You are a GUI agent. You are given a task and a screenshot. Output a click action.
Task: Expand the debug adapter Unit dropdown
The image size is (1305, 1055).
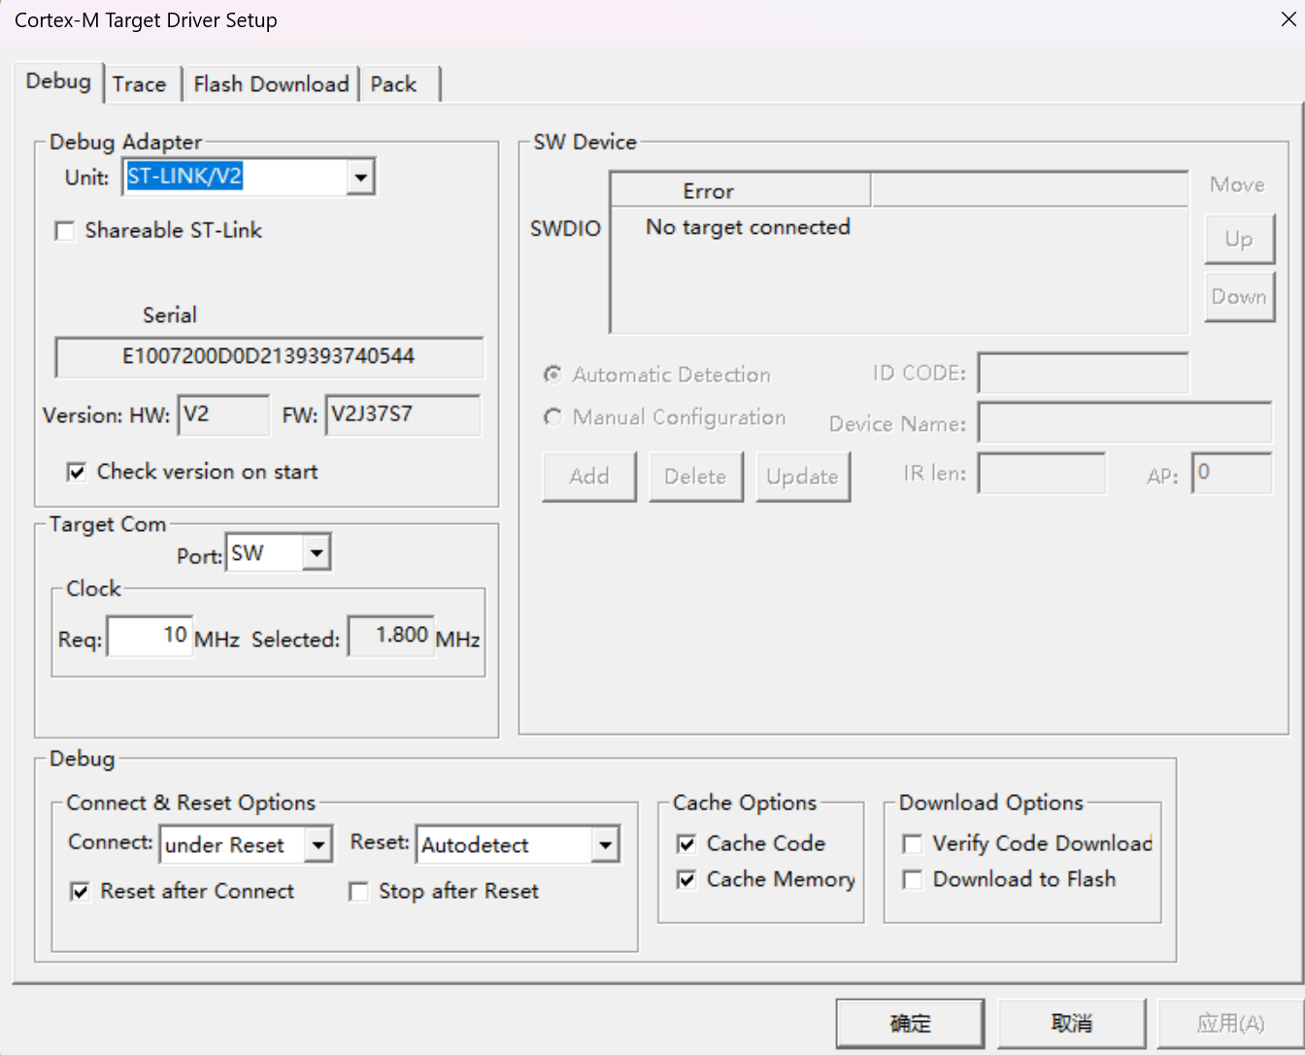(360, 178)
